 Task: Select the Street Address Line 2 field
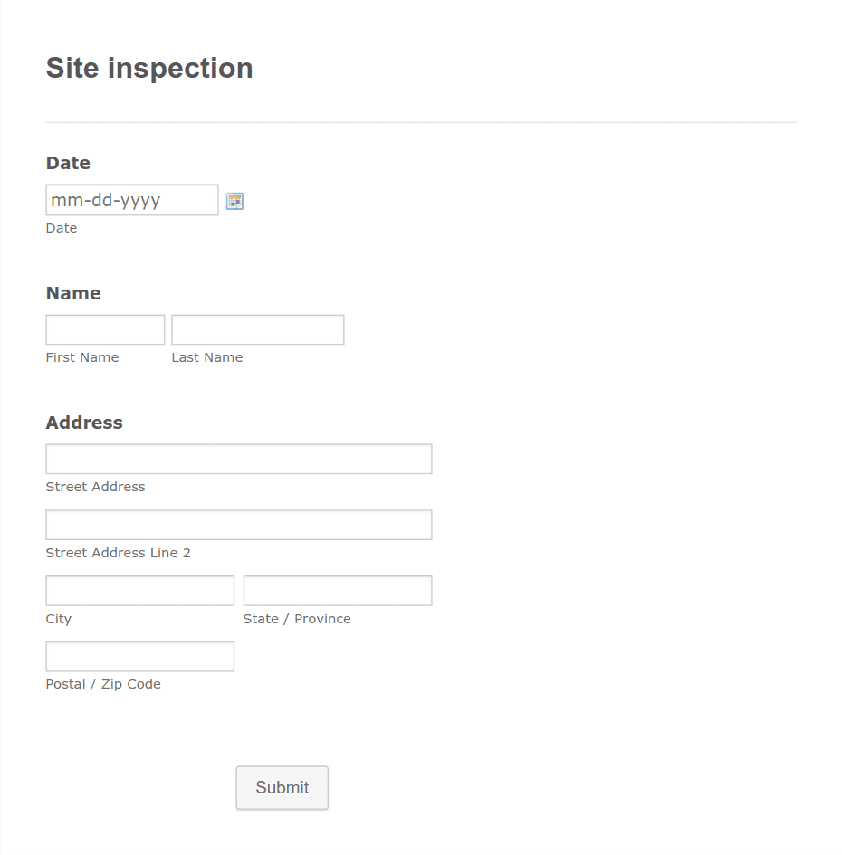[239, 525]
